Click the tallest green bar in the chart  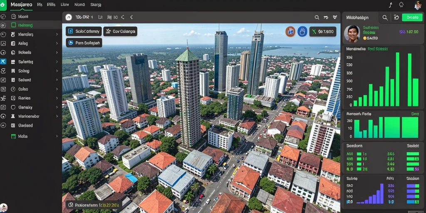397,79
